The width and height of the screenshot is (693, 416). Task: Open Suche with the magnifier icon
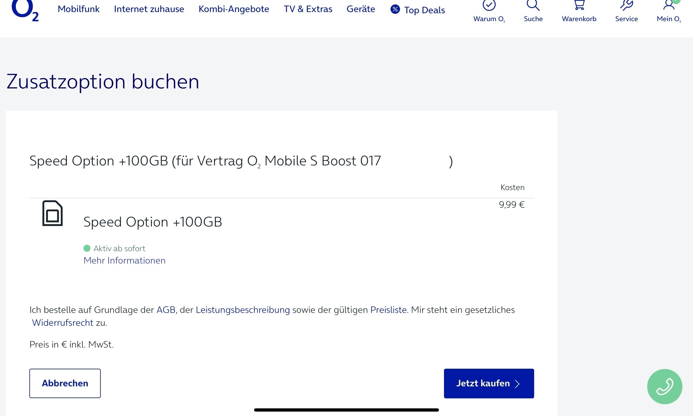[533, 5]
